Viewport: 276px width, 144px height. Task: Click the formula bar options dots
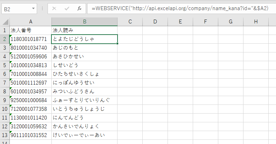[x=42, y=8]
